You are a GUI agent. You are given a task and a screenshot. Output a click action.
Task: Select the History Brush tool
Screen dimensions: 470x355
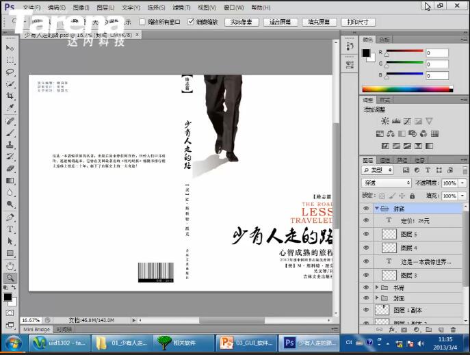tap(10, 157)
